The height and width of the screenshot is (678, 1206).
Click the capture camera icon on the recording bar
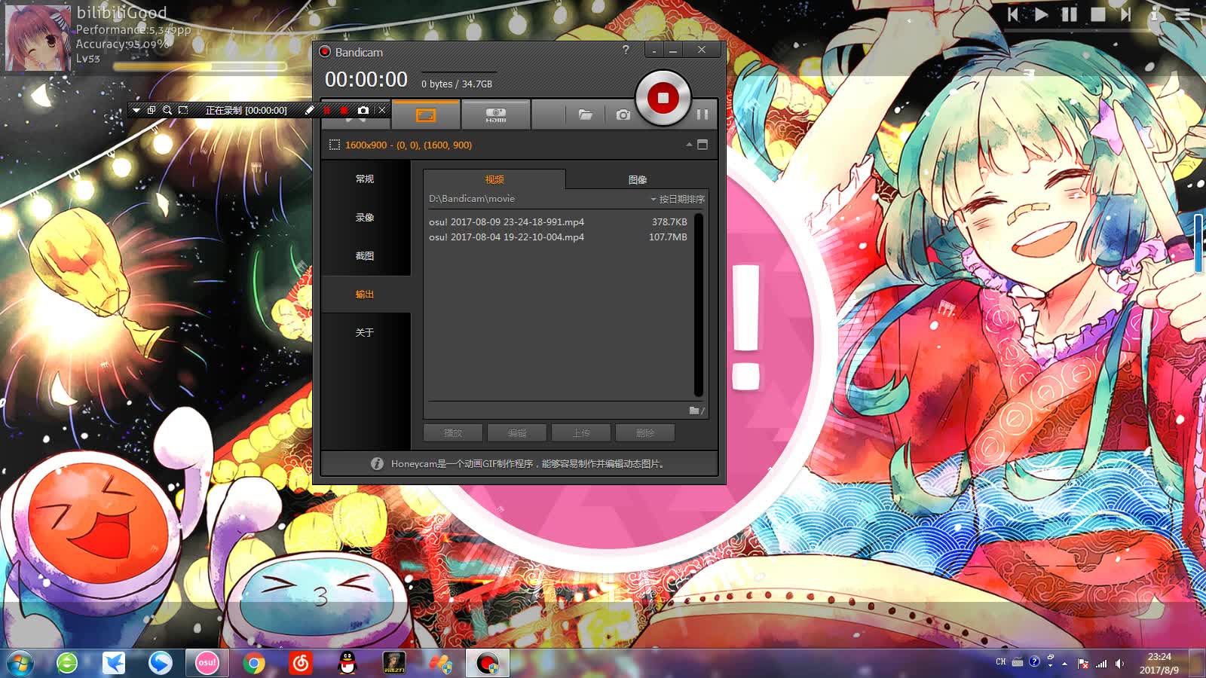pos(364,110)
